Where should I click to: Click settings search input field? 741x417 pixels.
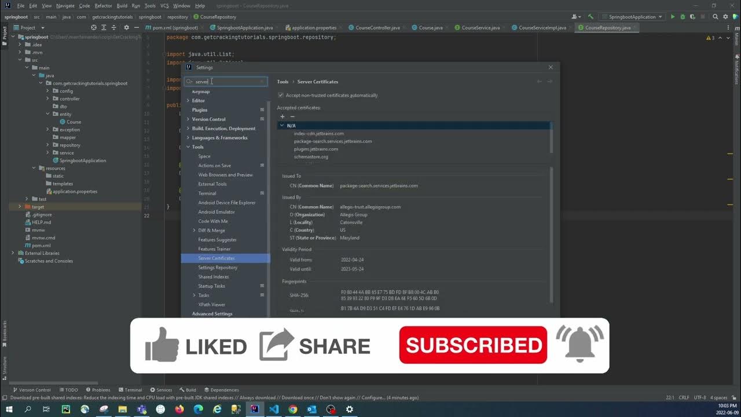pyautogui.click(x=226, y=82)
